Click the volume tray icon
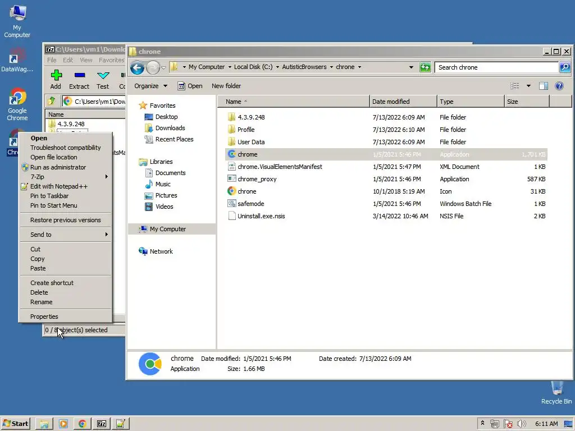Image resolution: width=575 pixels, height=431 pixels. pyautogui.click(x=521, y=424)
